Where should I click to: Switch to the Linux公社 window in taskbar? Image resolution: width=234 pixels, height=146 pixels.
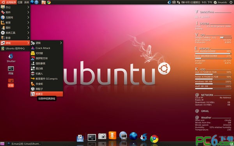click(24, 144)
